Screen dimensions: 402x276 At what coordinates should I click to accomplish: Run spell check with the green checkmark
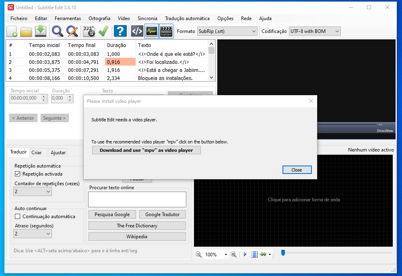point(103,31)
